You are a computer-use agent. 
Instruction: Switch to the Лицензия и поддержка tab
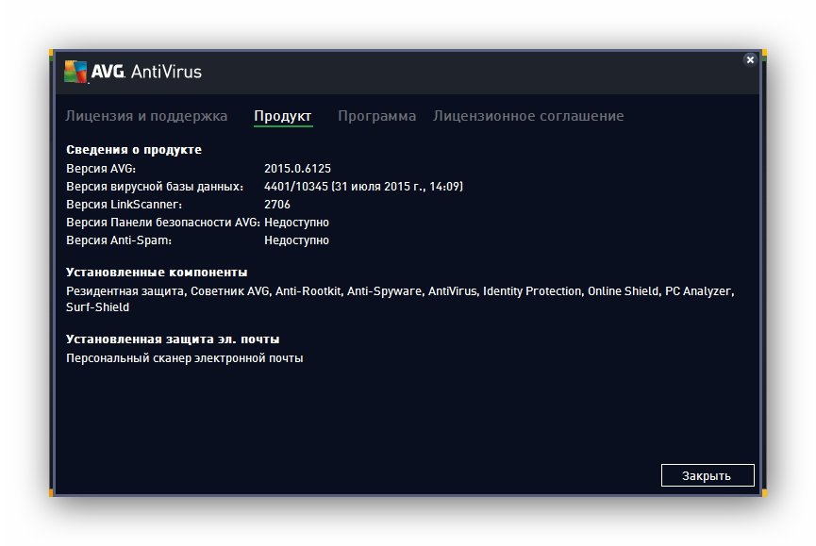point(146,116)
